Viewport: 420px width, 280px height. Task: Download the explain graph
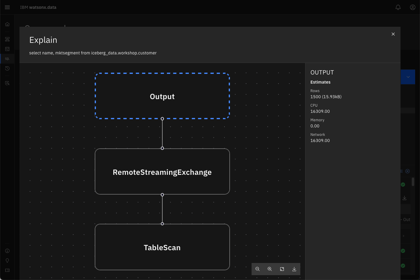pos(294,269)
